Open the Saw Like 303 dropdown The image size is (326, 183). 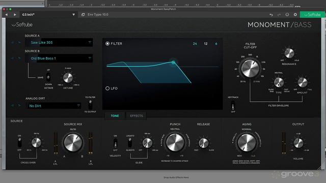(x=59, y=43)
